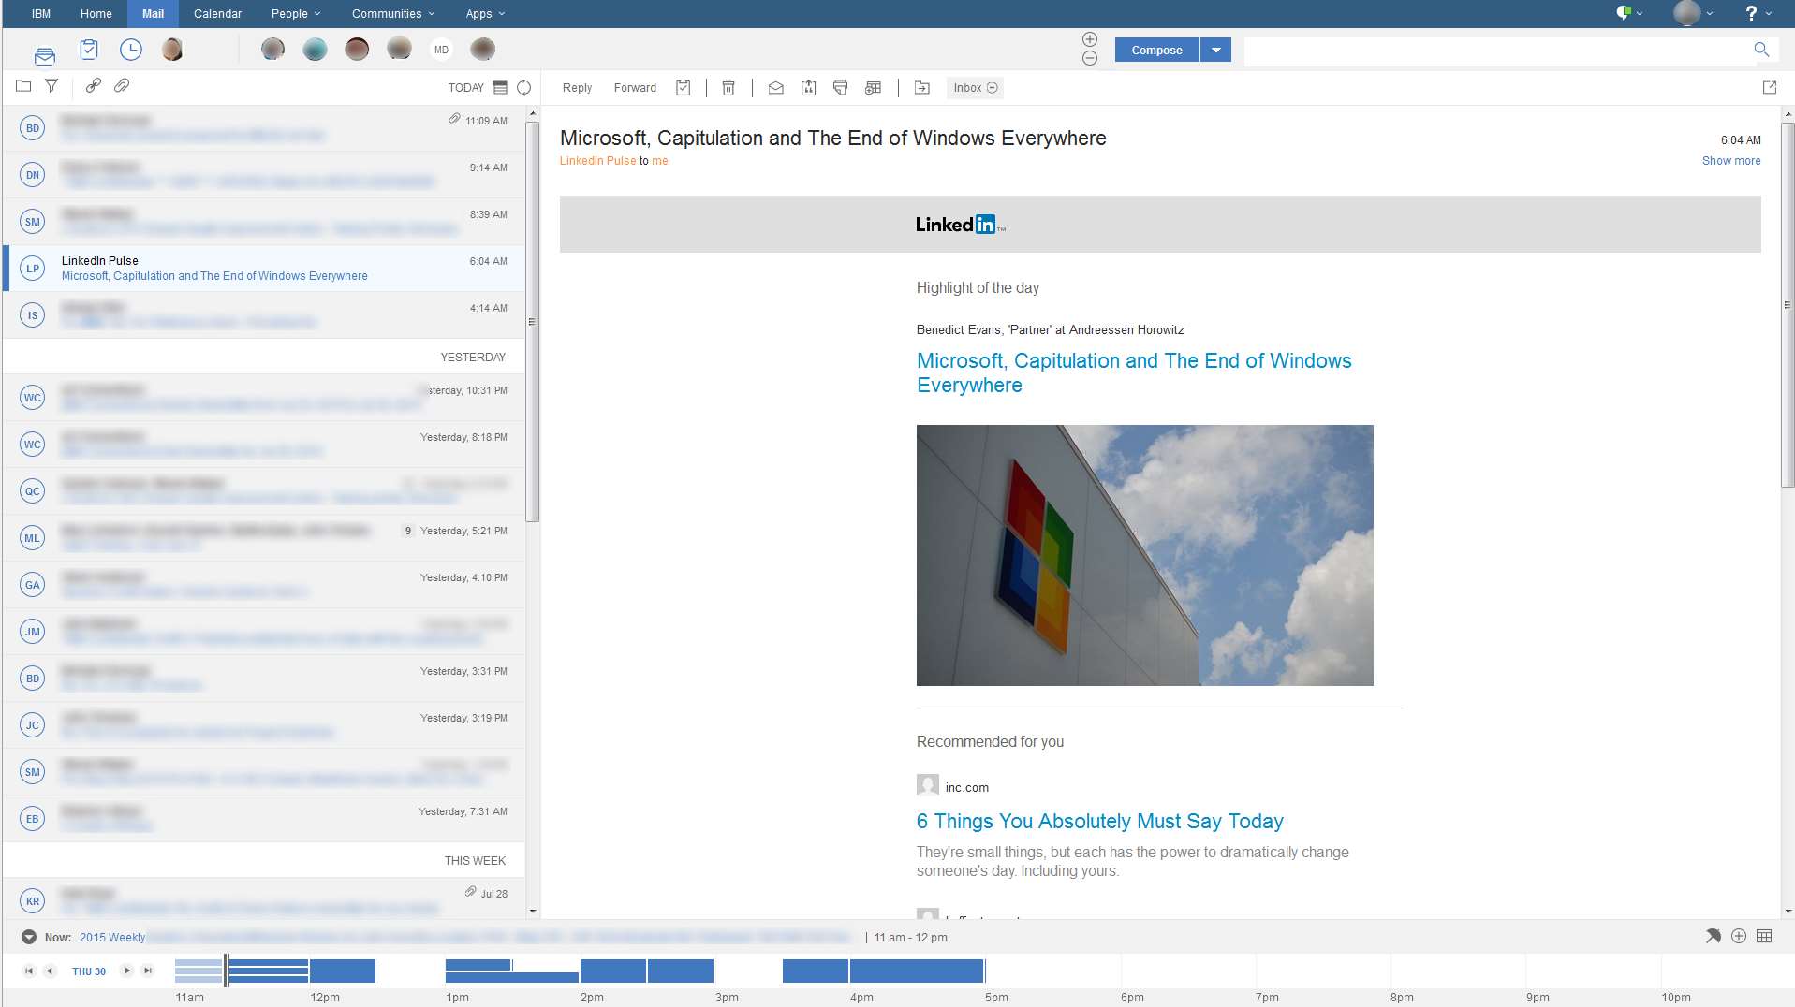
Task: Remove the Inbox folder tag
Action: pyautogui.click(x=993, y=88)
